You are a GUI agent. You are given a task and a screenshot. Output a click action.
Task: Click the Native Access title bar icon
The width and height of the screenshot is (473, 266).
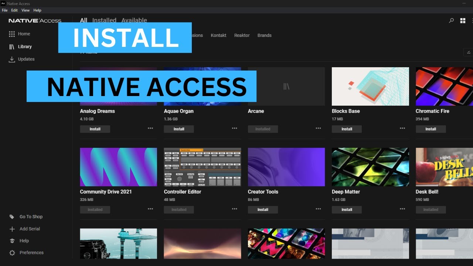3,3
